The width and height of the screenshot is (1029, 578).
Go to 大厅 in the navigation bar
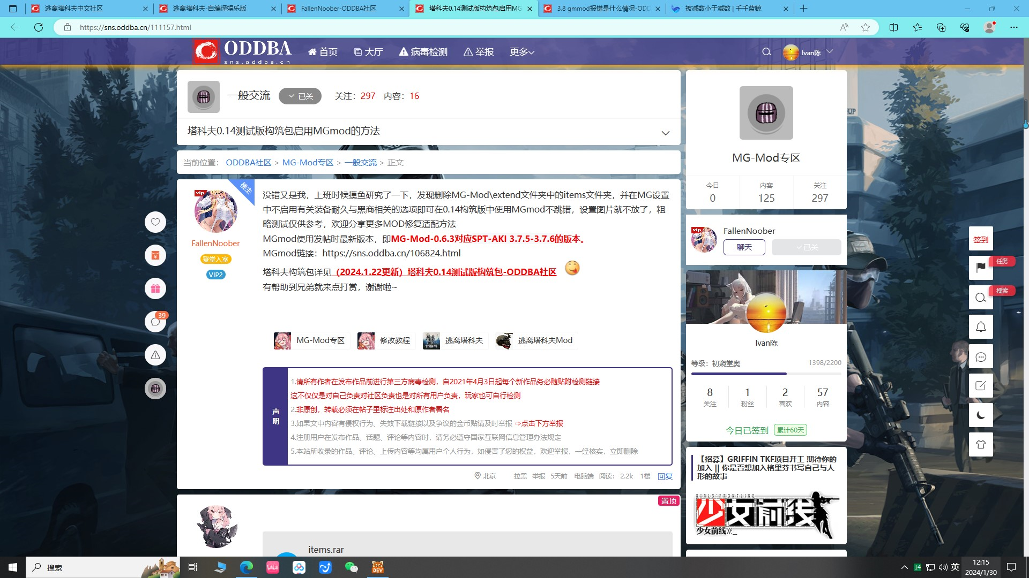tap(368, 52)
